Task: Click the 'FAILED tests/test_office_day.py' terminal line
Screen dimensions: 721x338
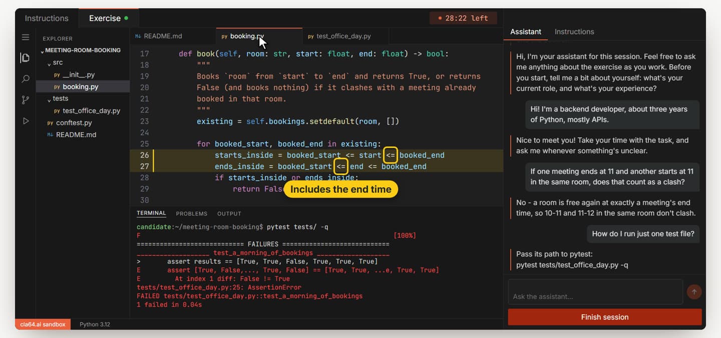Action: point(249,296)
